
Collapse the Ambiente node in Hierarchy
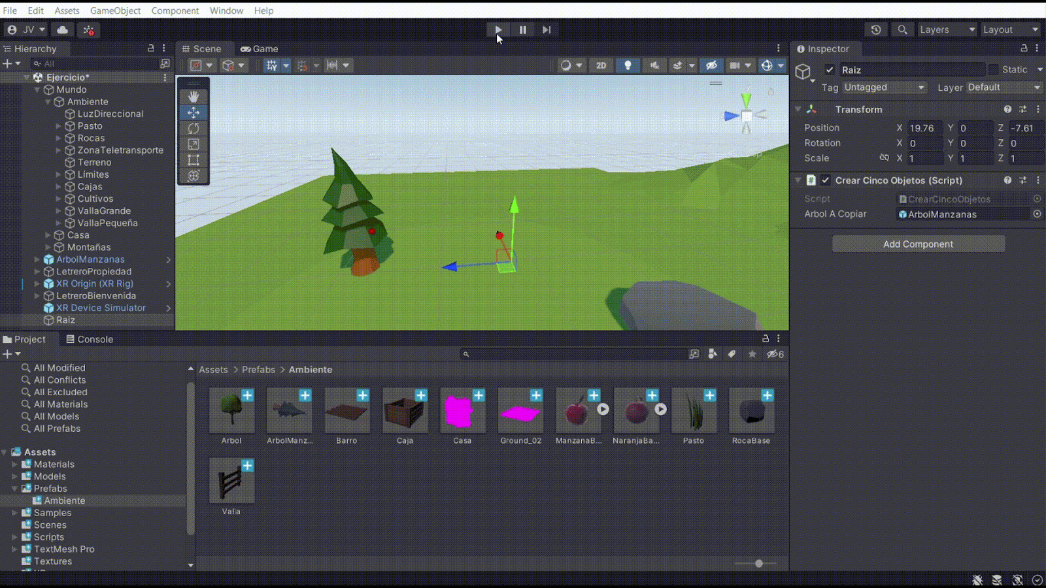pos(48,102)
